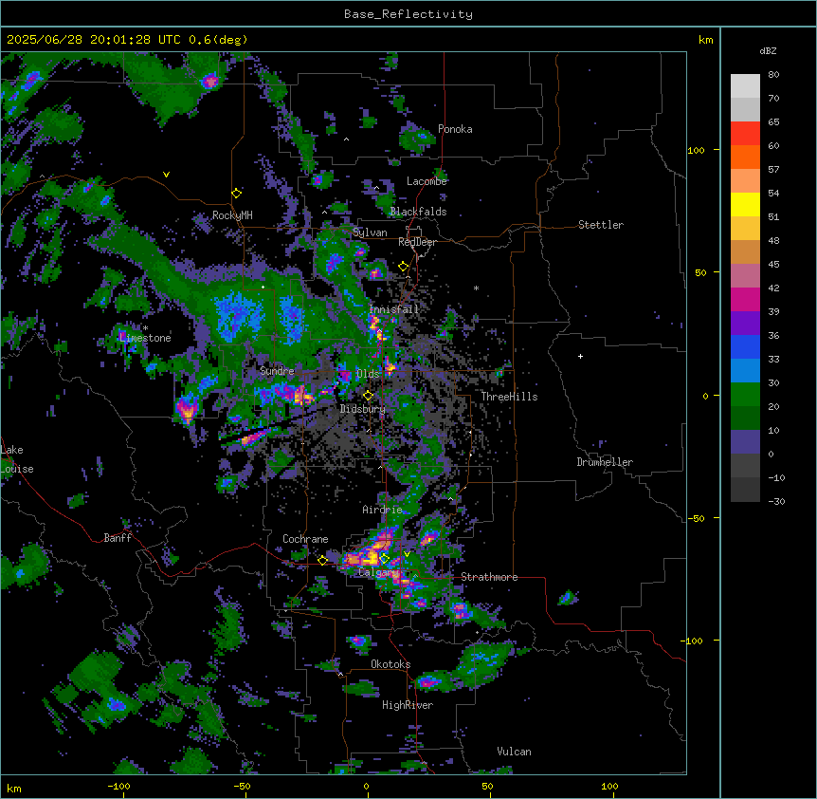
Task: Click the HighRiver town label
Action: [x=408, y=705]
